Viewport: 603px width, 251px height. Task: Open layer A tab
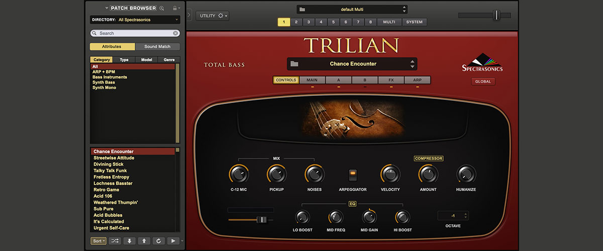point(339,80)
